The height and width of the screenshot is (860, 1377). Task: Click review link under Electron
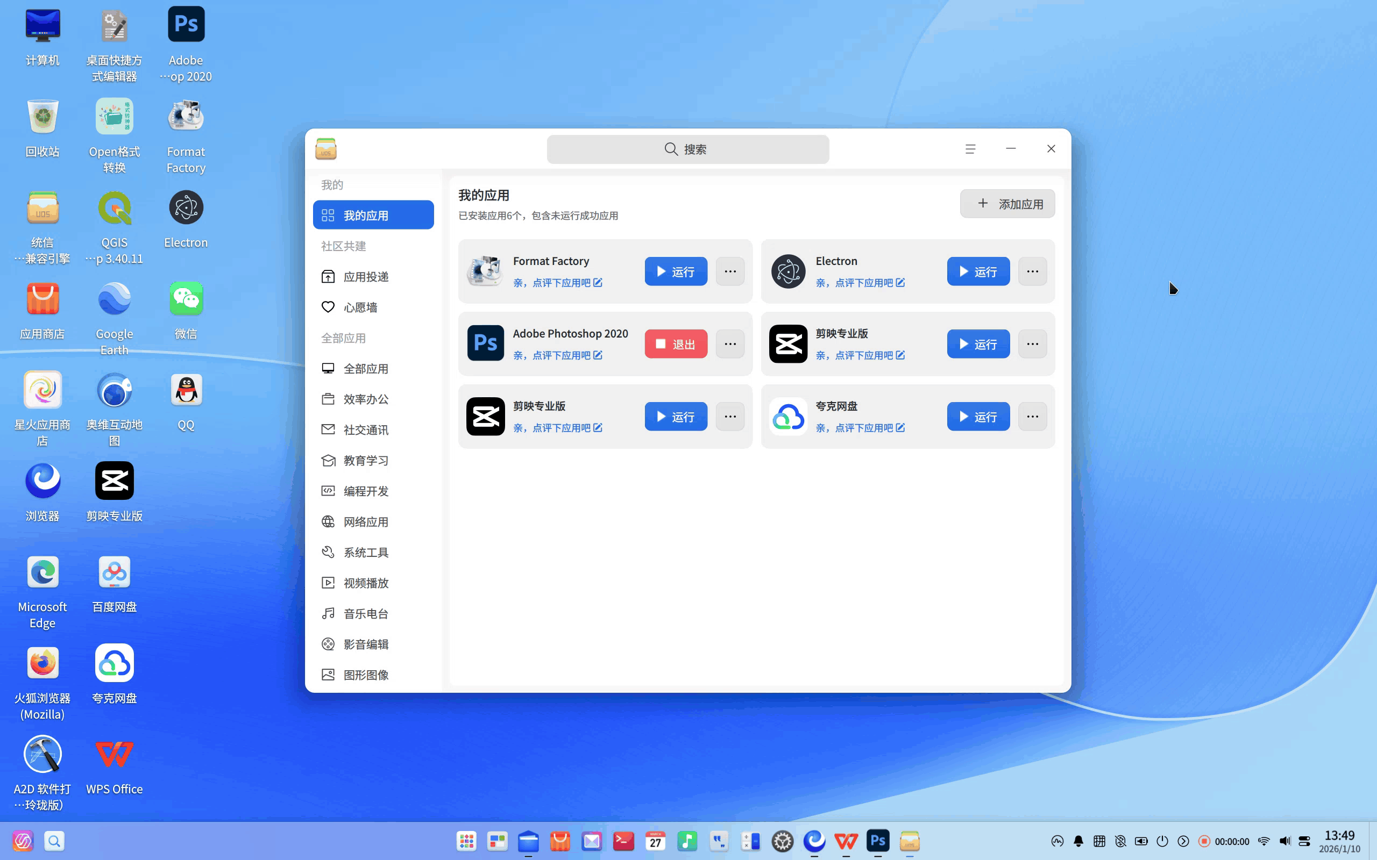tap(860, 283)
